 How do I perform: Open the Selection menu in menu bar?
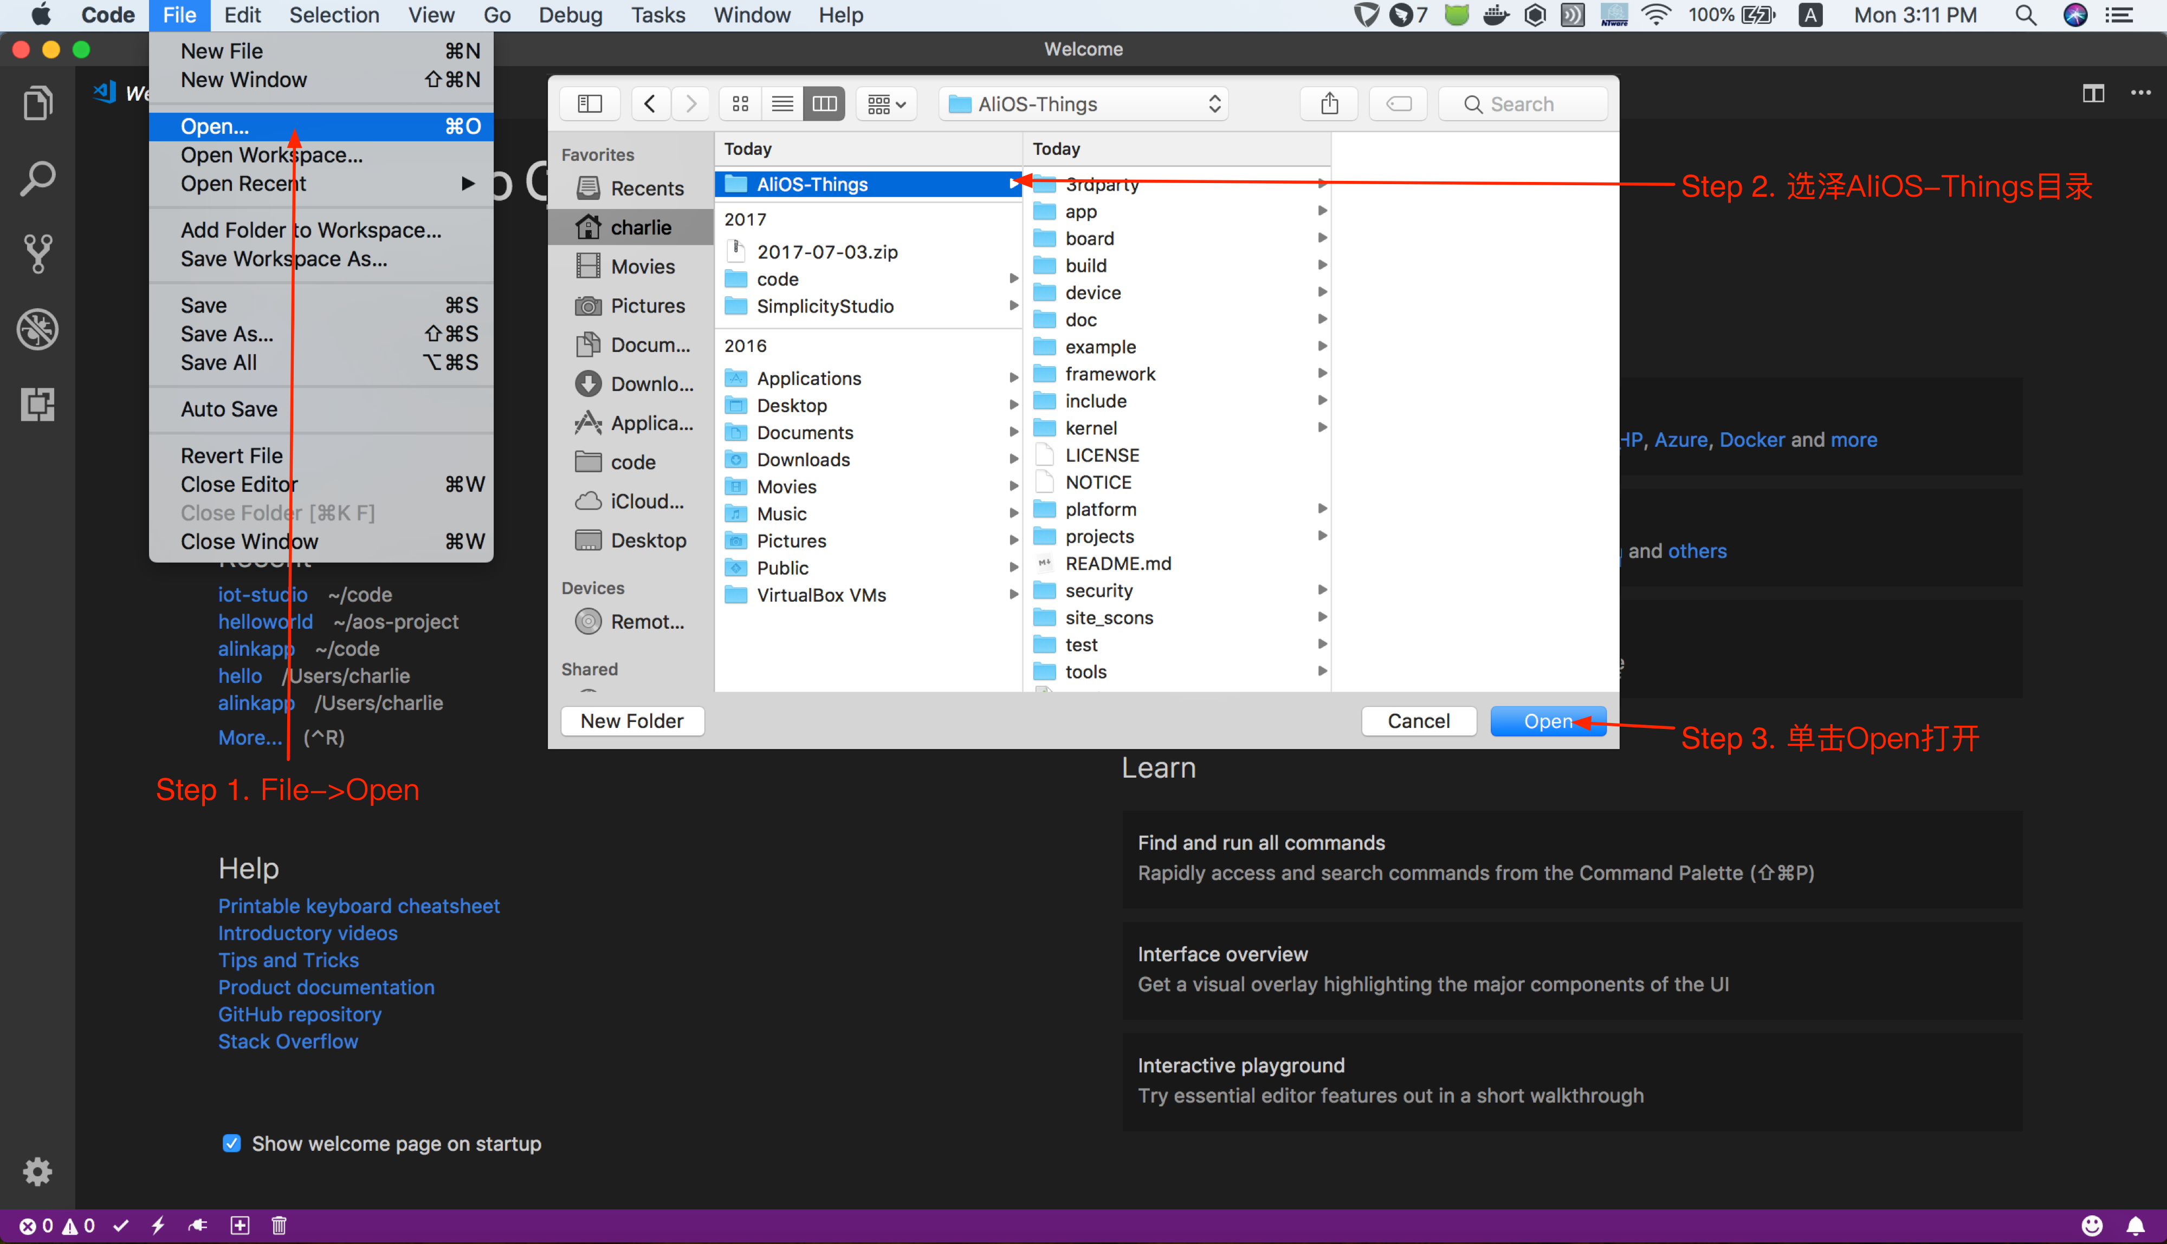click(333, 15)
